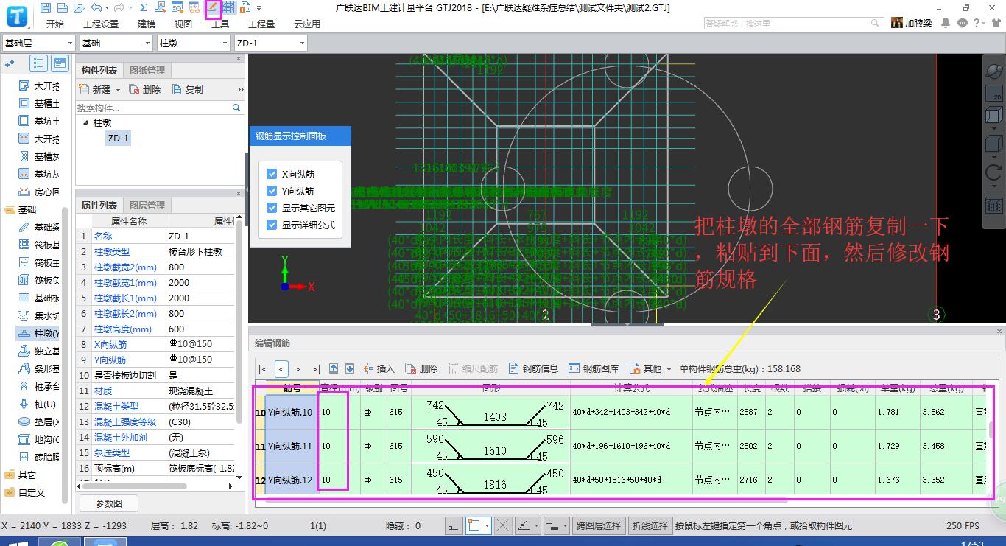Select 垫层 item in navigation tree
This screenshot has height=546, width=1006.
coord(40,422)
